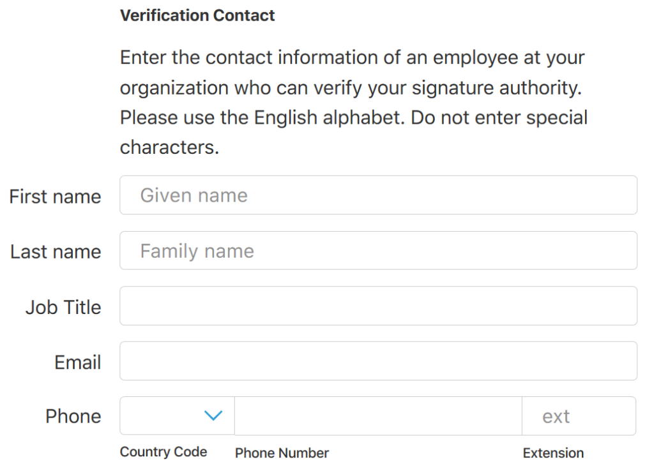Viewport: 654px width, 471px height.
Task: Click the Phone Number caption
Action: [x=282, y=452]
